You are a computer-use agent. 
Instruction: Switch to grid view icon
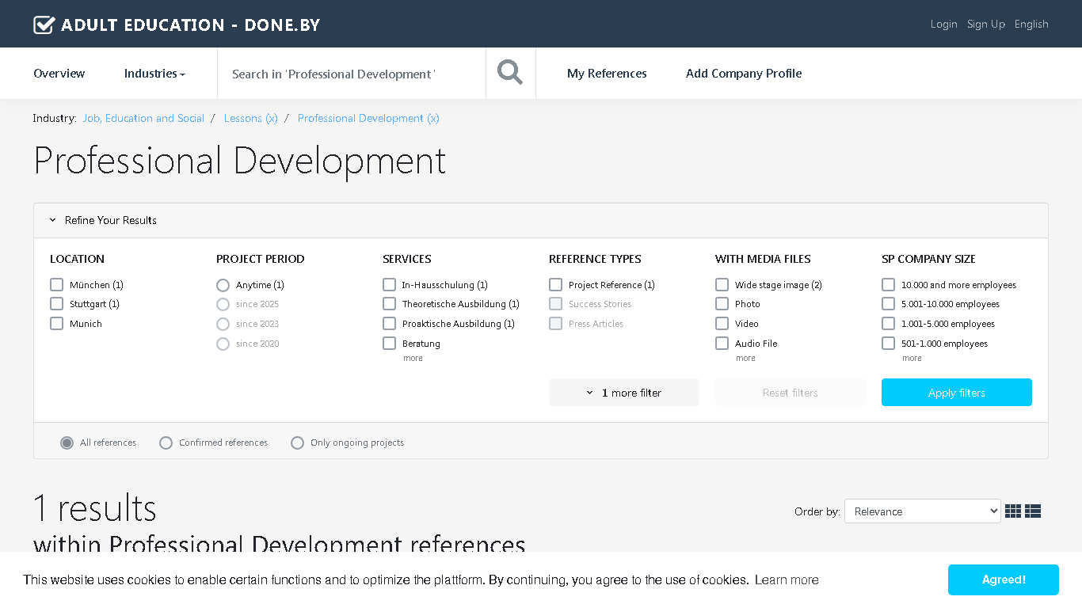point(1013,511)
